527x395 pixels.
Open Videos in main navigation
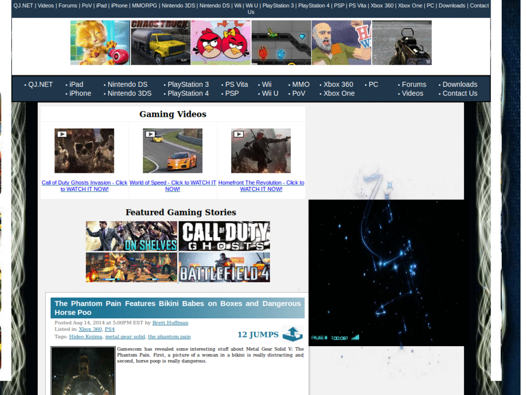[413, 94]
